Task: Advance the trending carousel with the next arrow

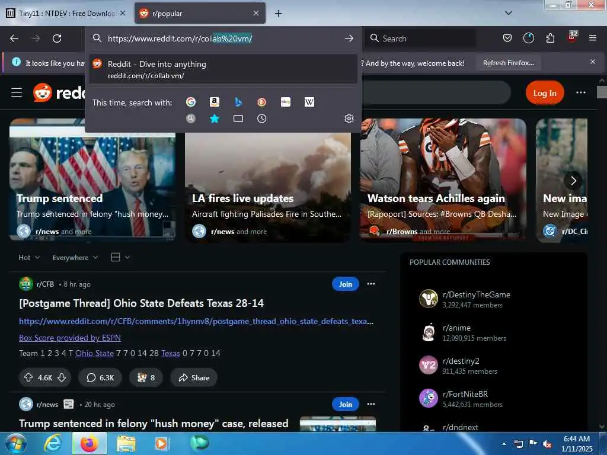Action: coord(573,181)
